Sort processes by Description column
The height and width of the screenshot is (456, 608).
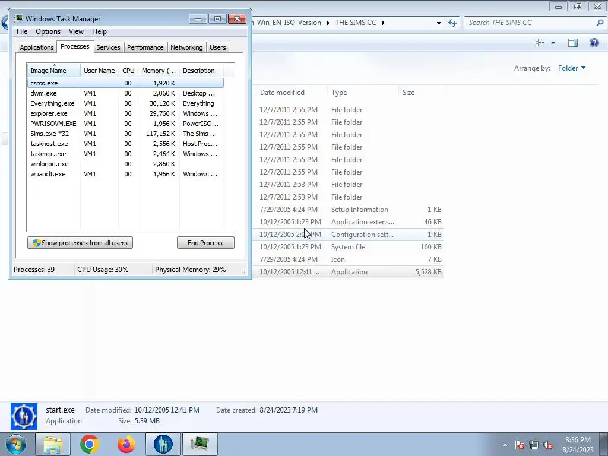(202, 71)
